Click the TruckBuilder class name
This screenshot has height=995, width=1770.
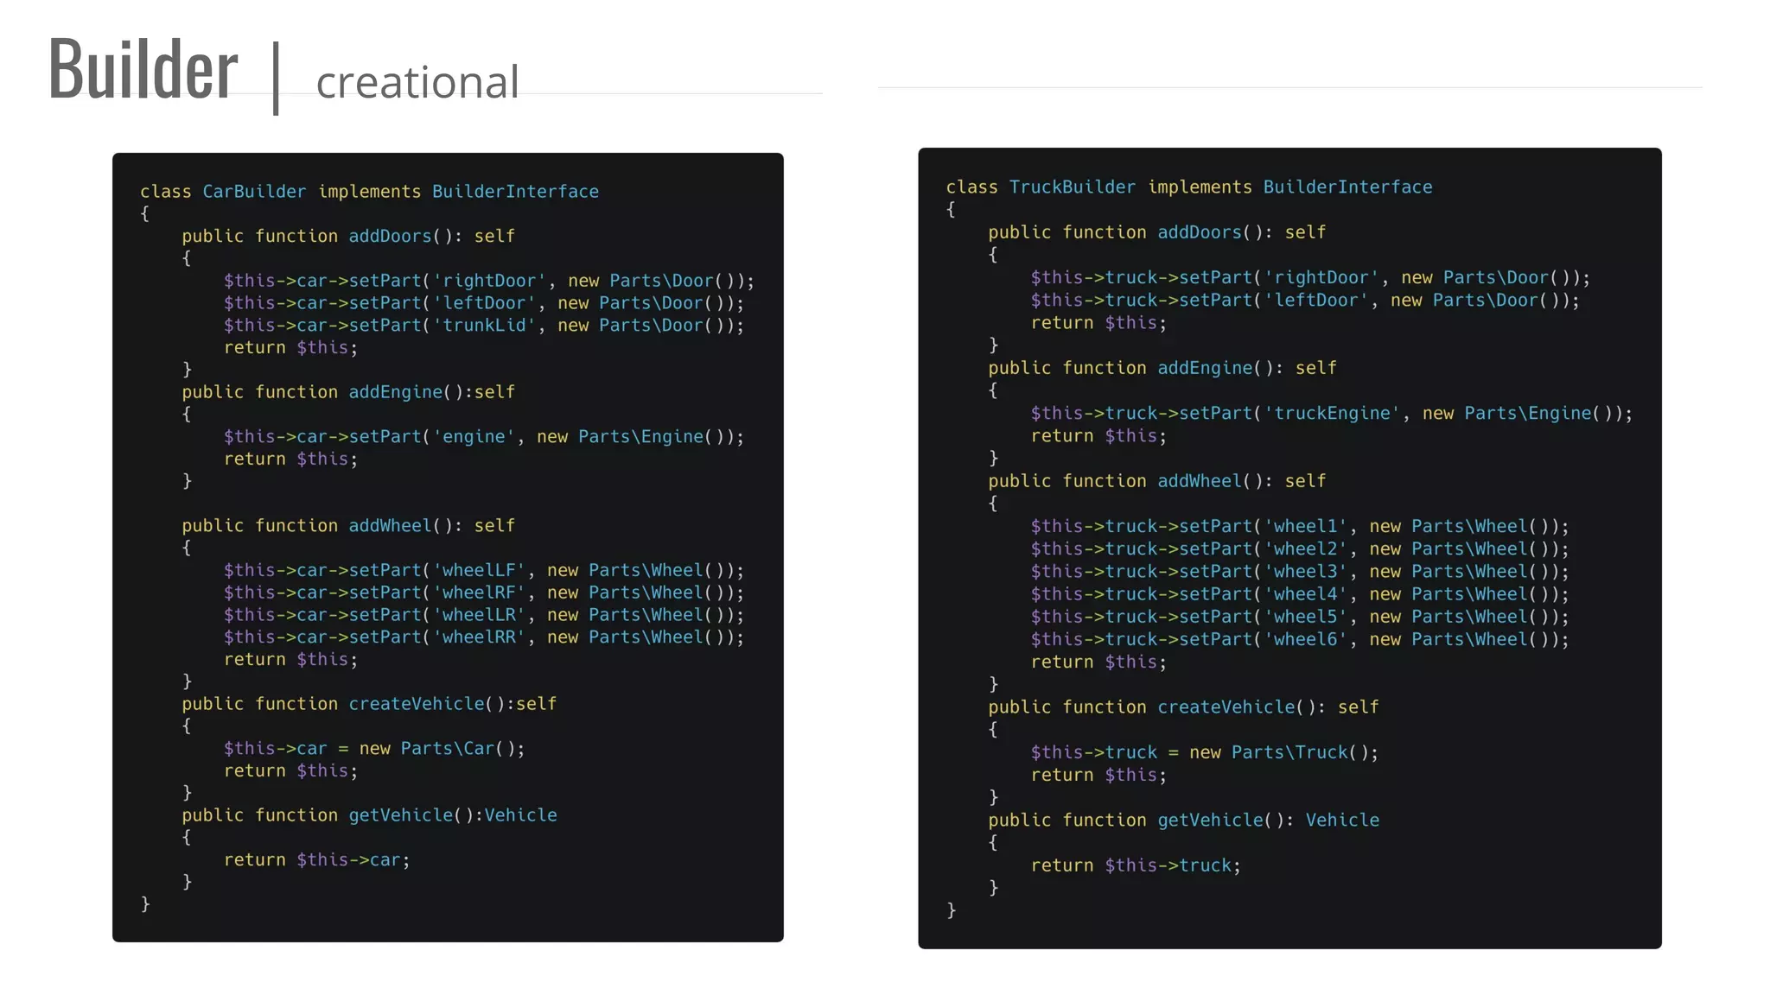coord(1072,187)
